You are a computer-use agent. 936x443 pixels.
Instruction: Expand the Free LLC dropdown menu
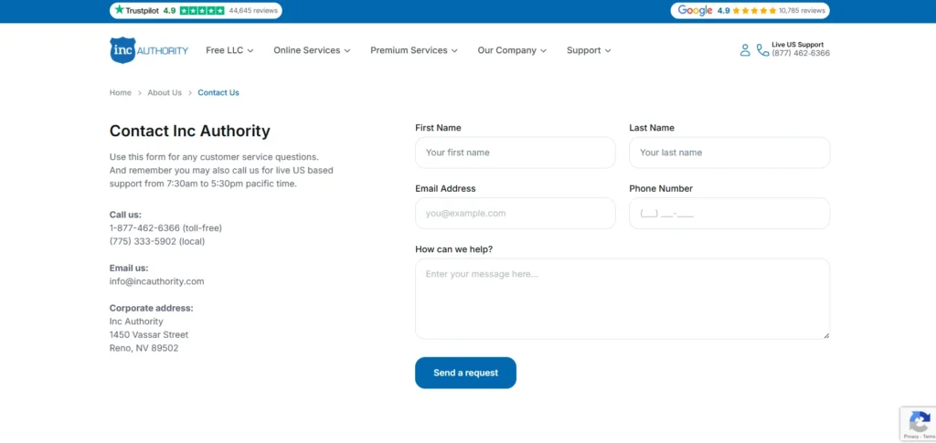(229, 50)
